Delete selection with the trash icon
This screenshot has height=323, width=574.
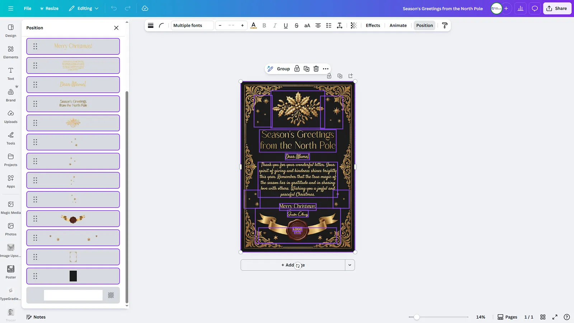point(316,69)
